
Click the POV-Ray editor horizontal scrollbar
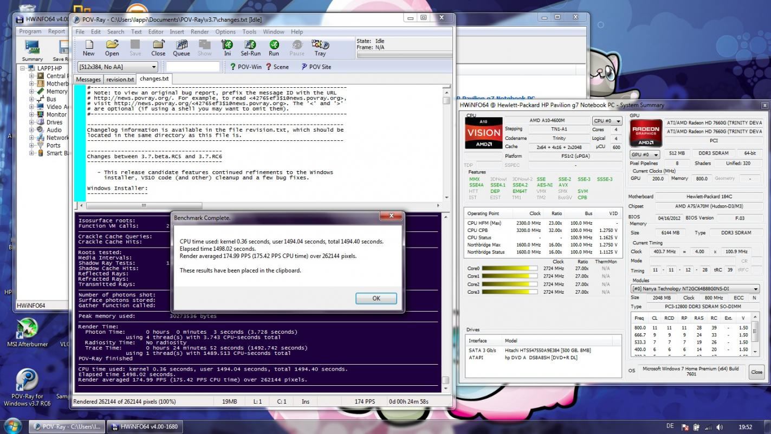[261, 205]
